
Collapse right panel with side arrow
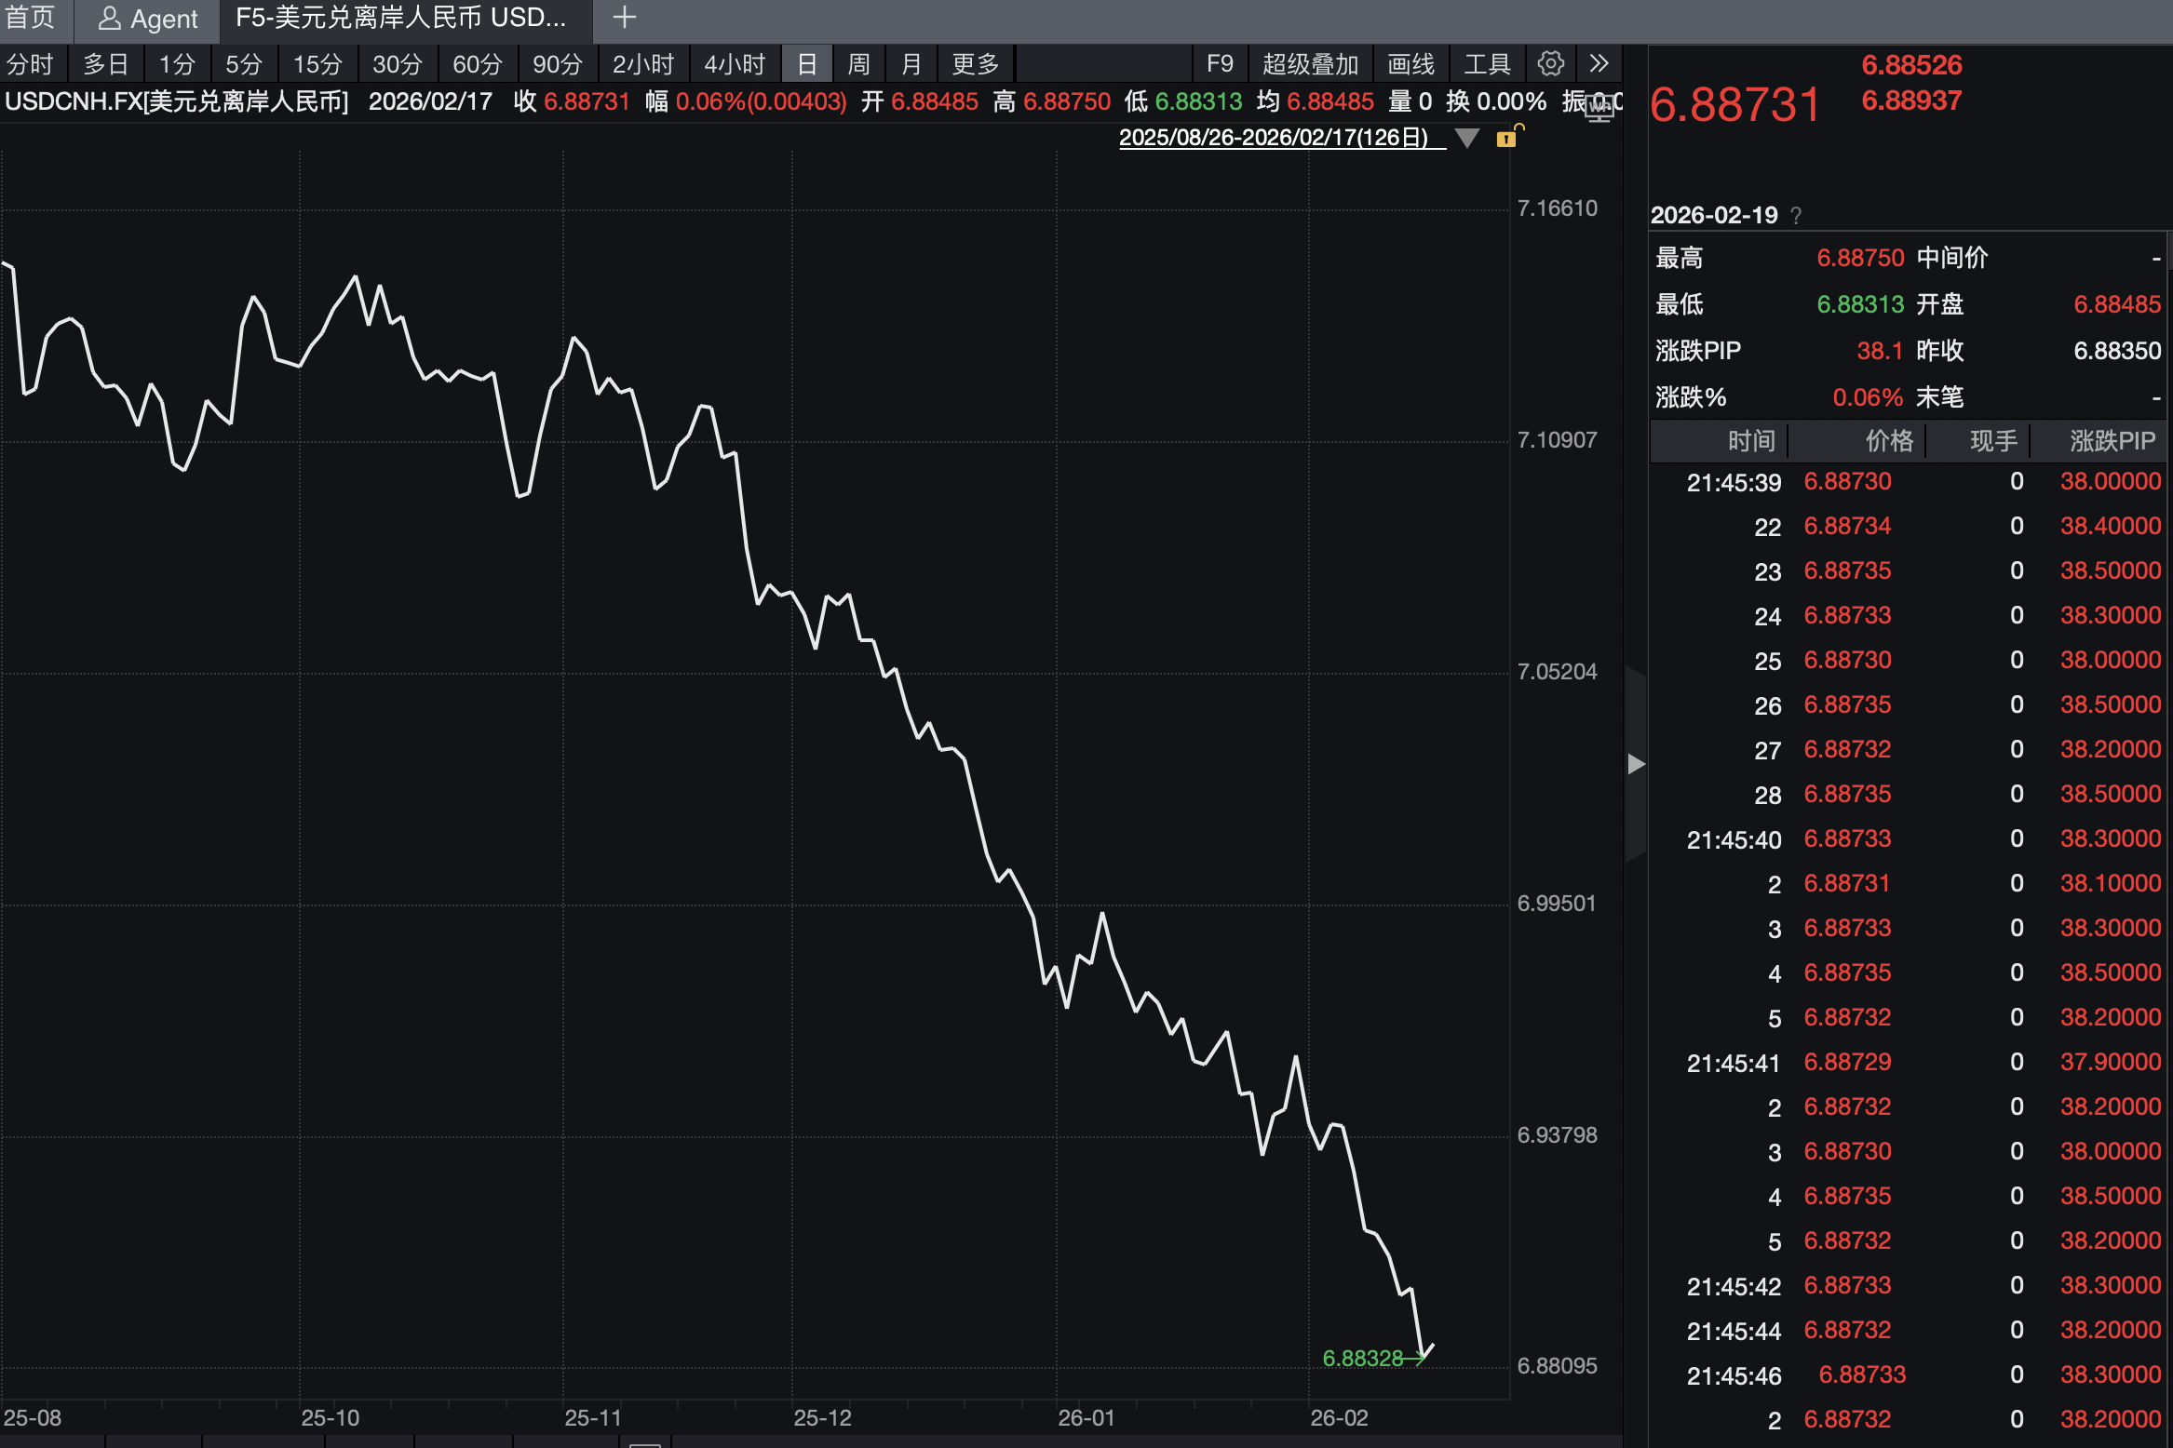coord(1636,764)
